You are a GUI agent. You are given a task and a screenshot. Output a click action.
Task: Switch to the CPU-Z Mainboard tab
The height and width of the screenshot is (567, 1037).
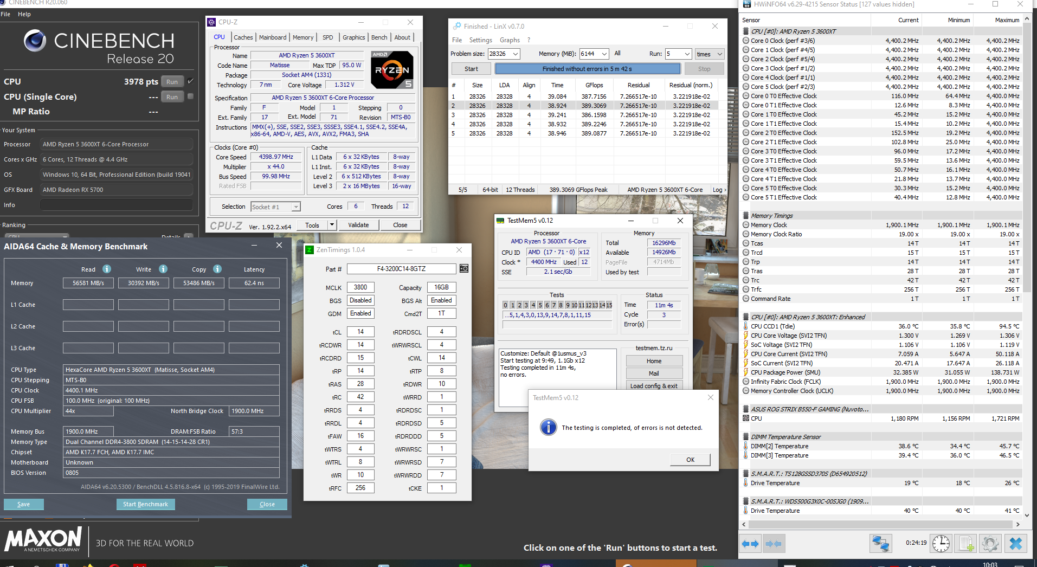click(x=273, y=37)
